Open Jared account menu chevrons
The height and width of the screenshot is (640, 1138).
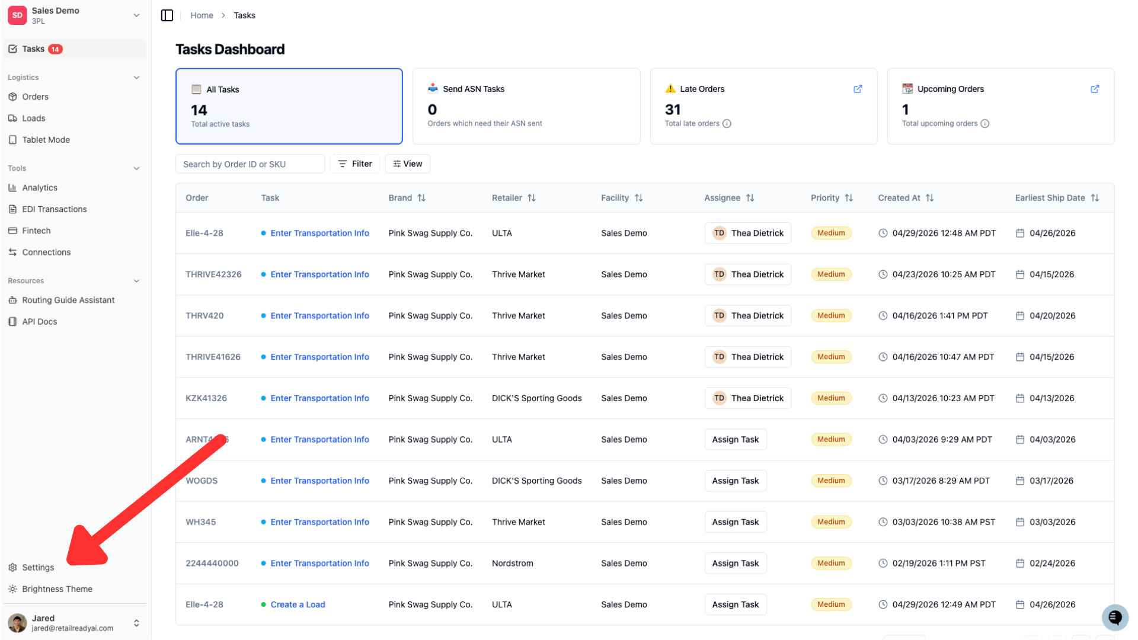click(x=136, y=623)
